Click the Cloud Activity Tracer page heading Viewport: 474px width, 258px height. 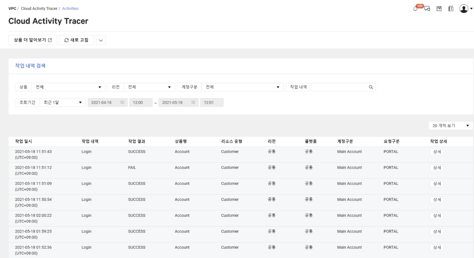pos(48,21)
